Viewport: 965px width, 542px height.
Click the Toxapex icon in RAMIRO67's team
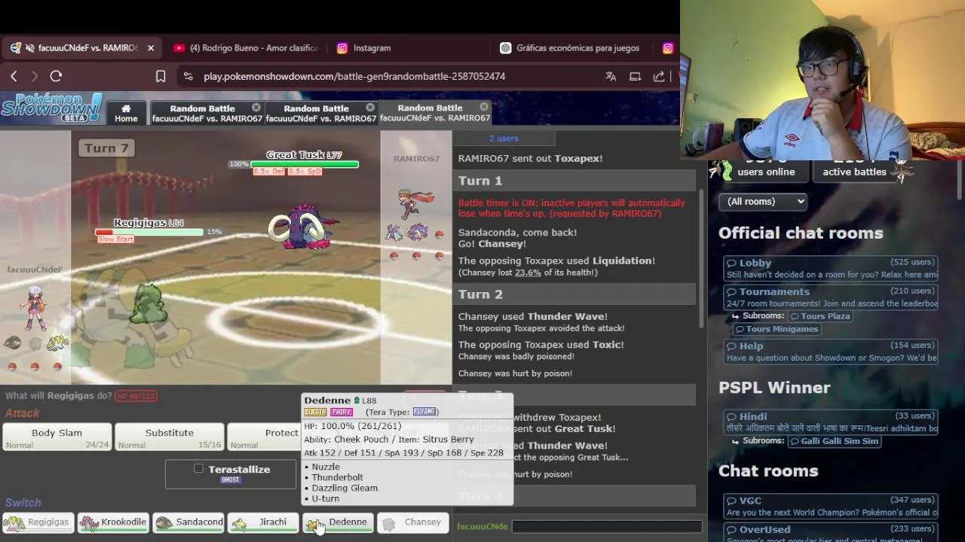(x=394, y=233)
